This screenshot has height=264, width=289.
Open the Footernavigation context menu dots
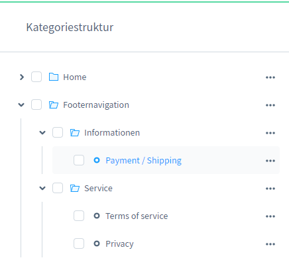[x=270, y=105]
